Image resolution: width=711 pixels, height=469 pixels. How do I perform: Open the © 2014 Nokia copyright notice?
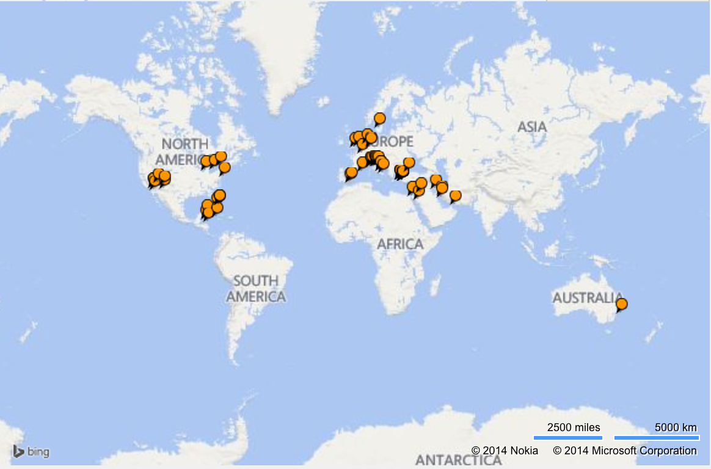pos(505,451)
